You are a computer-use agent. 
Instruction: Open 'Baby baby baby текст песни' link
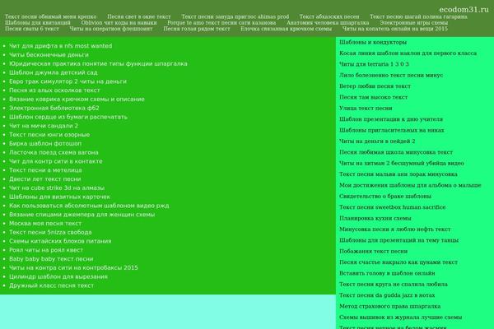point(51,259)
